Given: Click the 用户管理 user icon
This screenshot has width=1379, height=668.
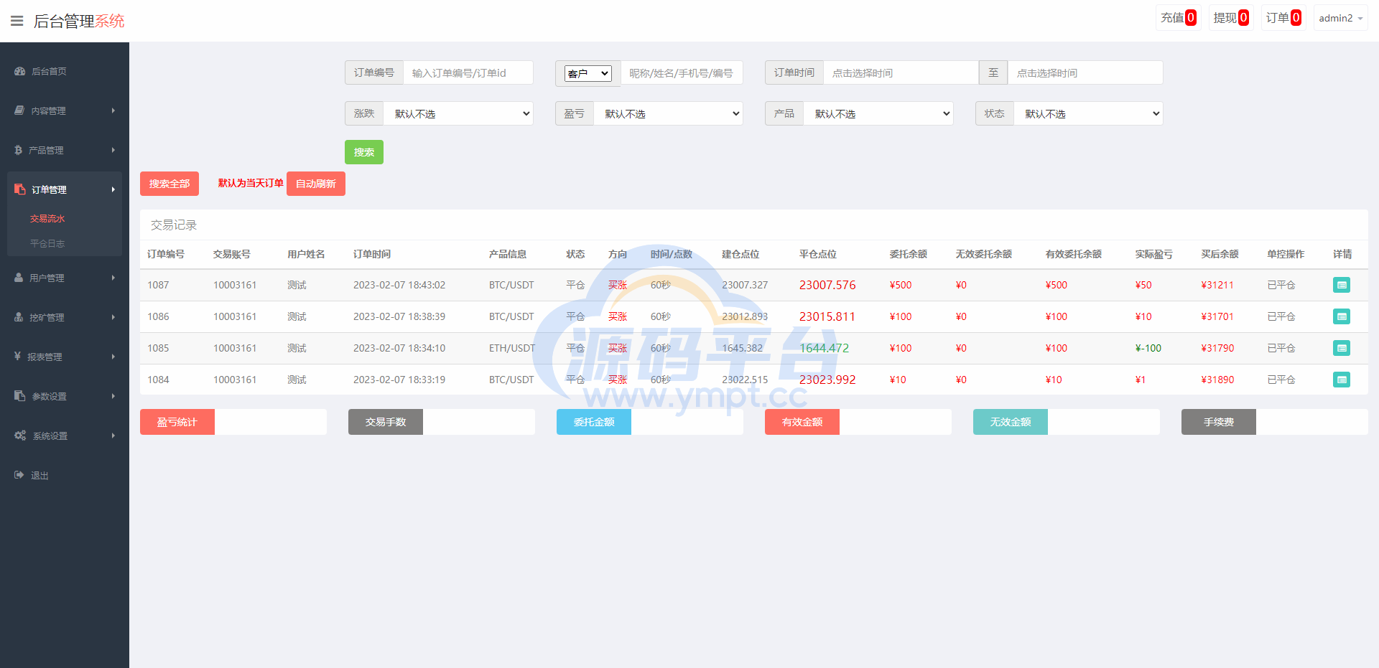Looking at the screenshot, I should click(x=19, y=278).
